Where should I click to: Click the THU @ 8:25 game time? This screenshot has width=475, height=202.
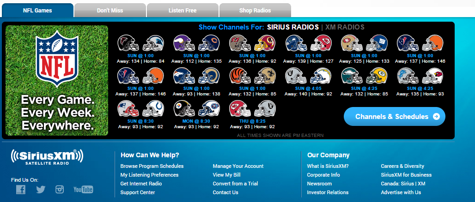(x=252, y=121)
